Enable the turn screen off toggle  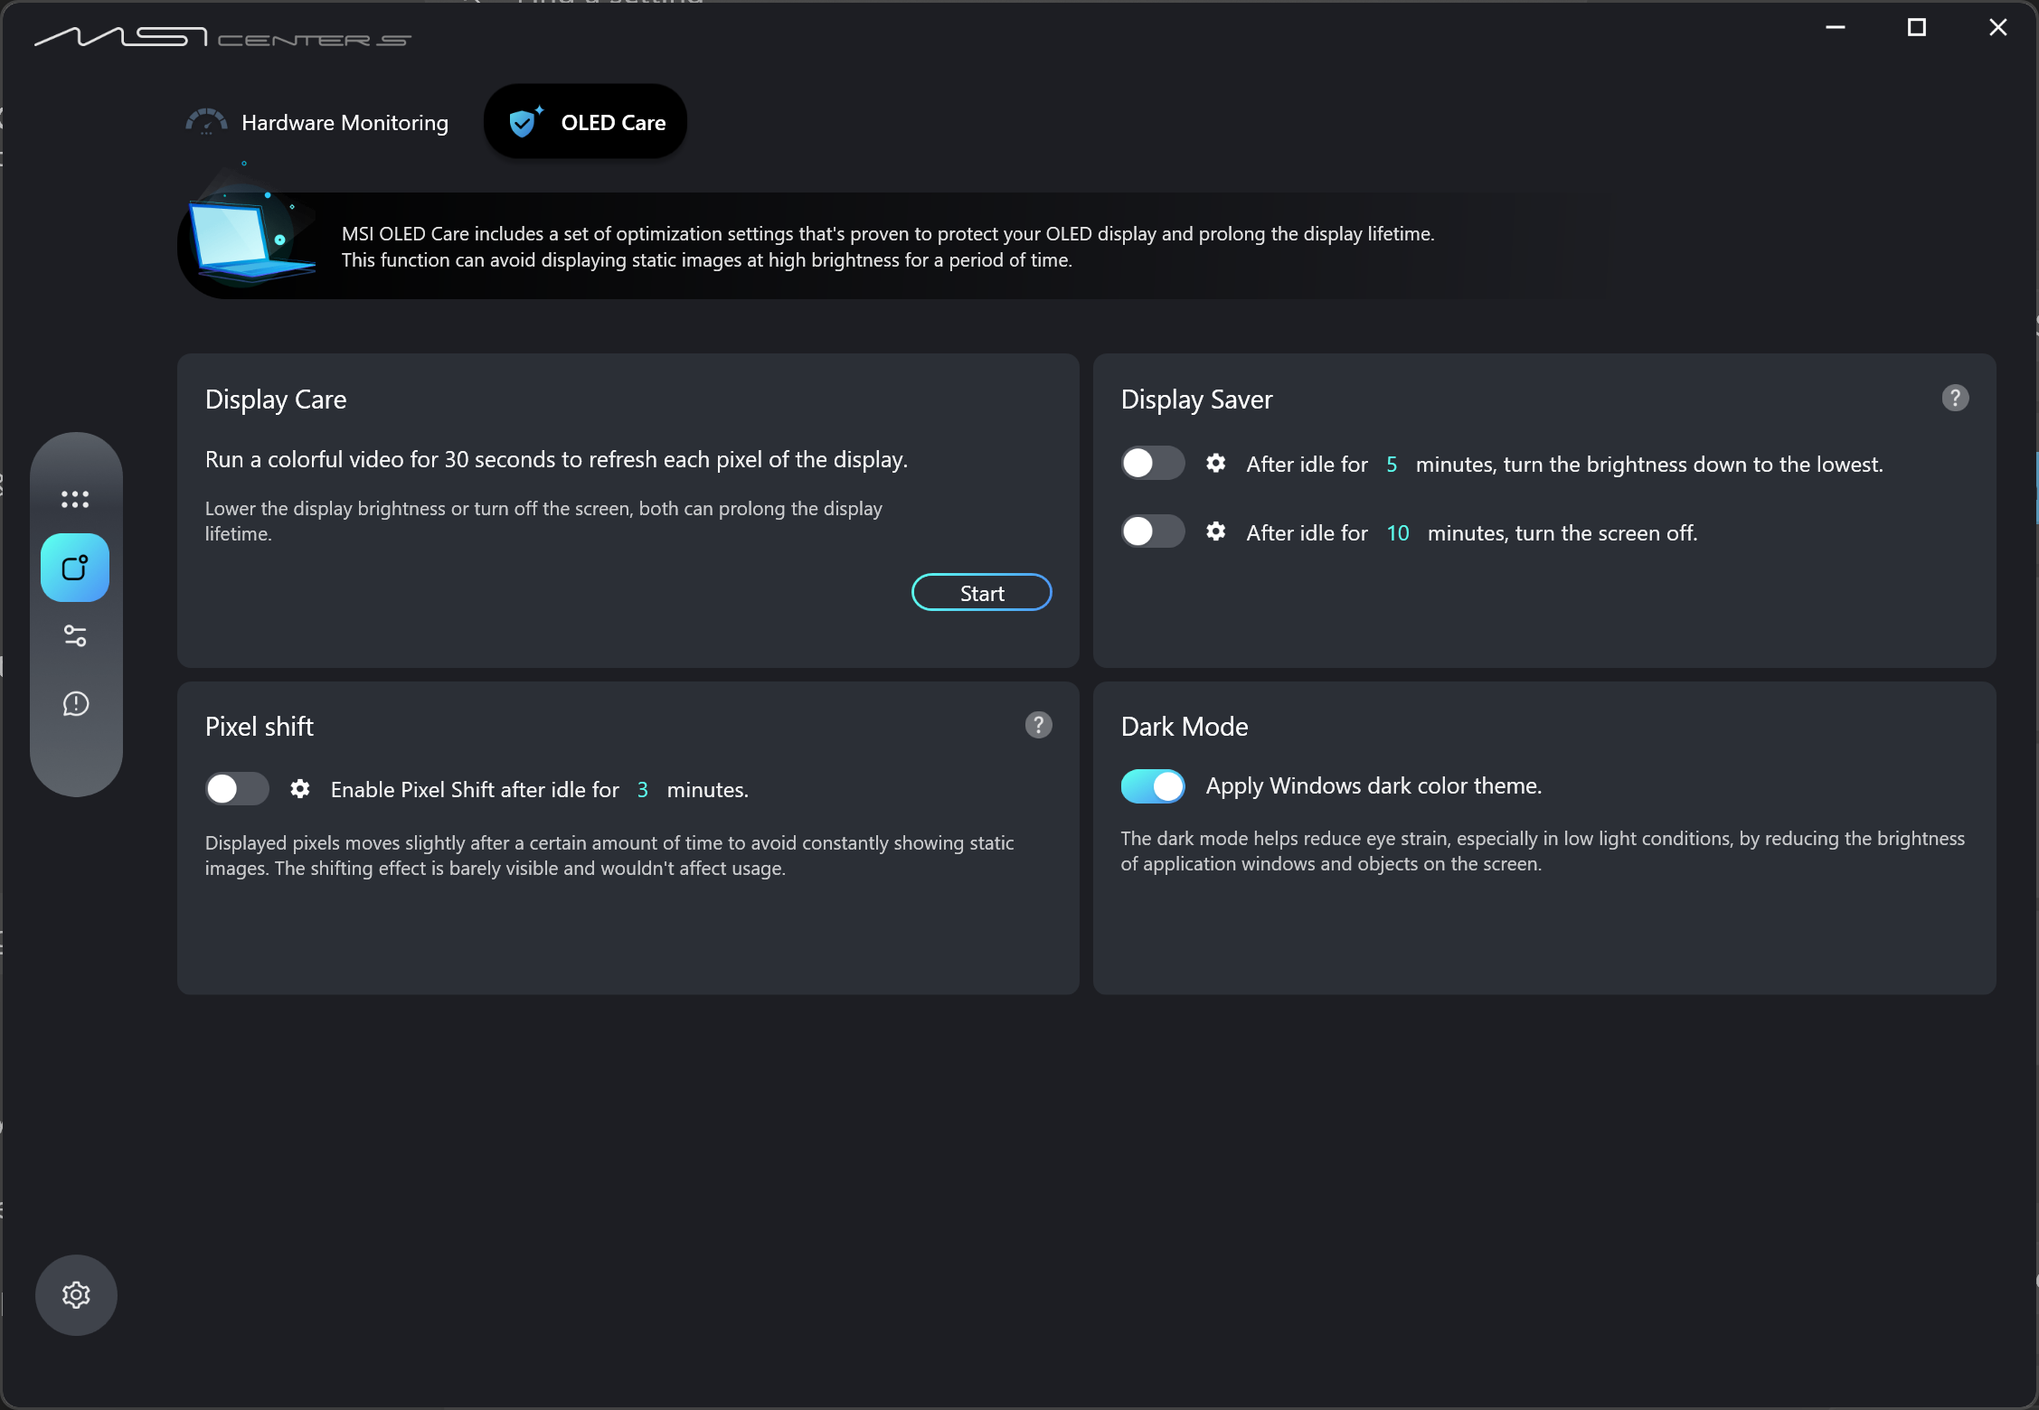1153,531
